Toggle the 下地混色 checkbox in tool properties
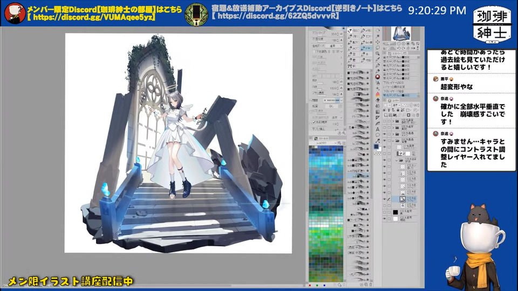 coord(314,52)
